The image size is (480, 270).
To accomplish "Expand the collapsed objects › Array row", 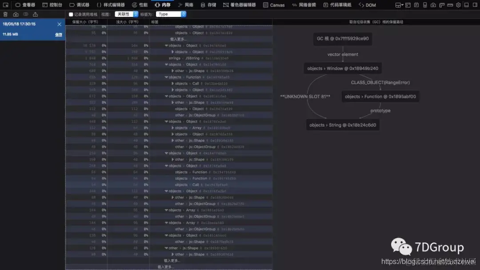I will click(172, 128).
